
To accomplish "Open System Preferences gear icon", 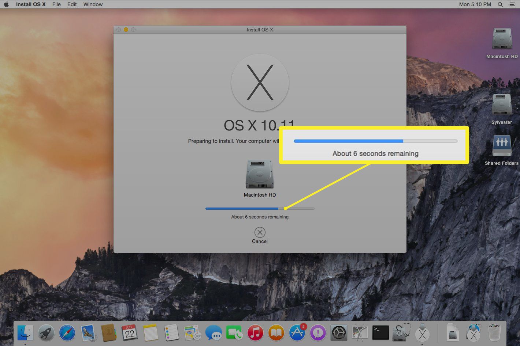I will (x=339, y=333).
